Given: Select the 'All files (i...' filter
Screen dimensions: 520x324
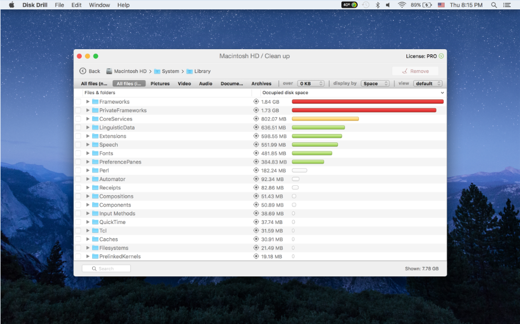Looking at the screenshot, I should [x=129, y=84].
